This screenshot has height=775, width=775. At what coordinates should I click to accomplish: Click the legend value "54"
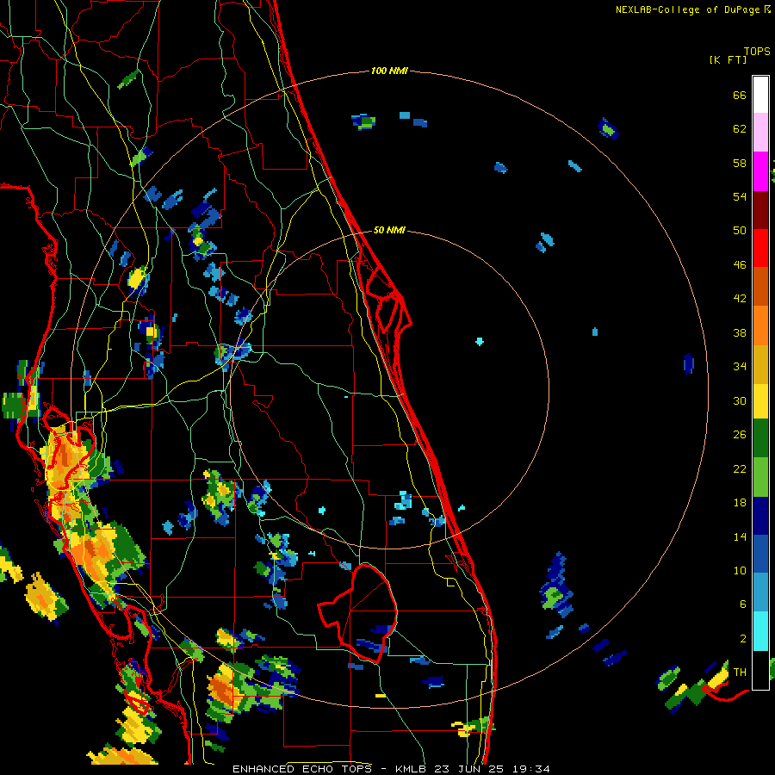tap(740, 196)
